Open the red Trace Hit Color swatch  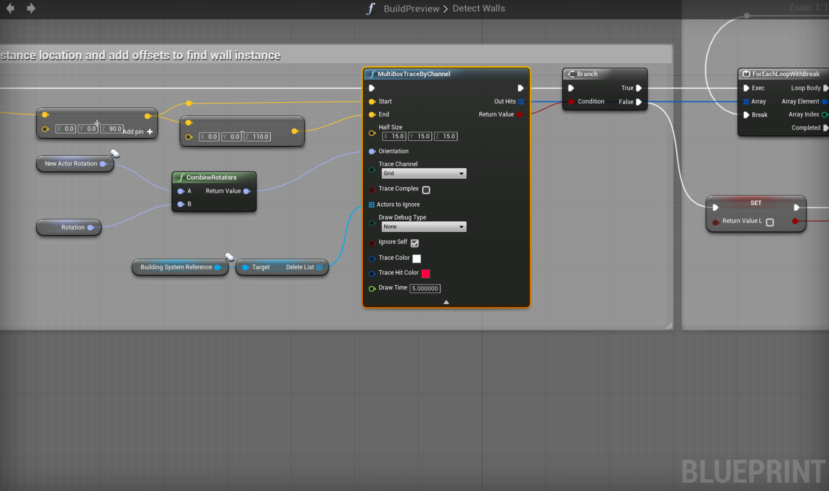coord(425,273)
